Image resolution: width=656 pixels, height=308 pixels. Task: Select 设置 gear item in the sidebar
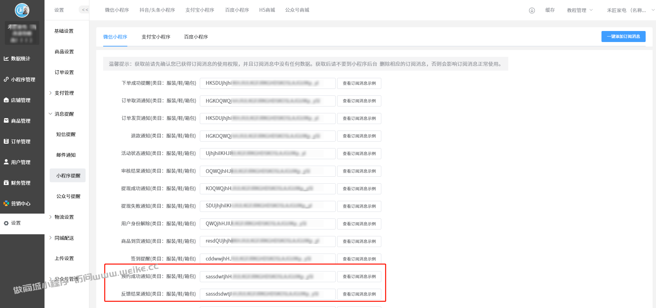click(x=22, y=223)
